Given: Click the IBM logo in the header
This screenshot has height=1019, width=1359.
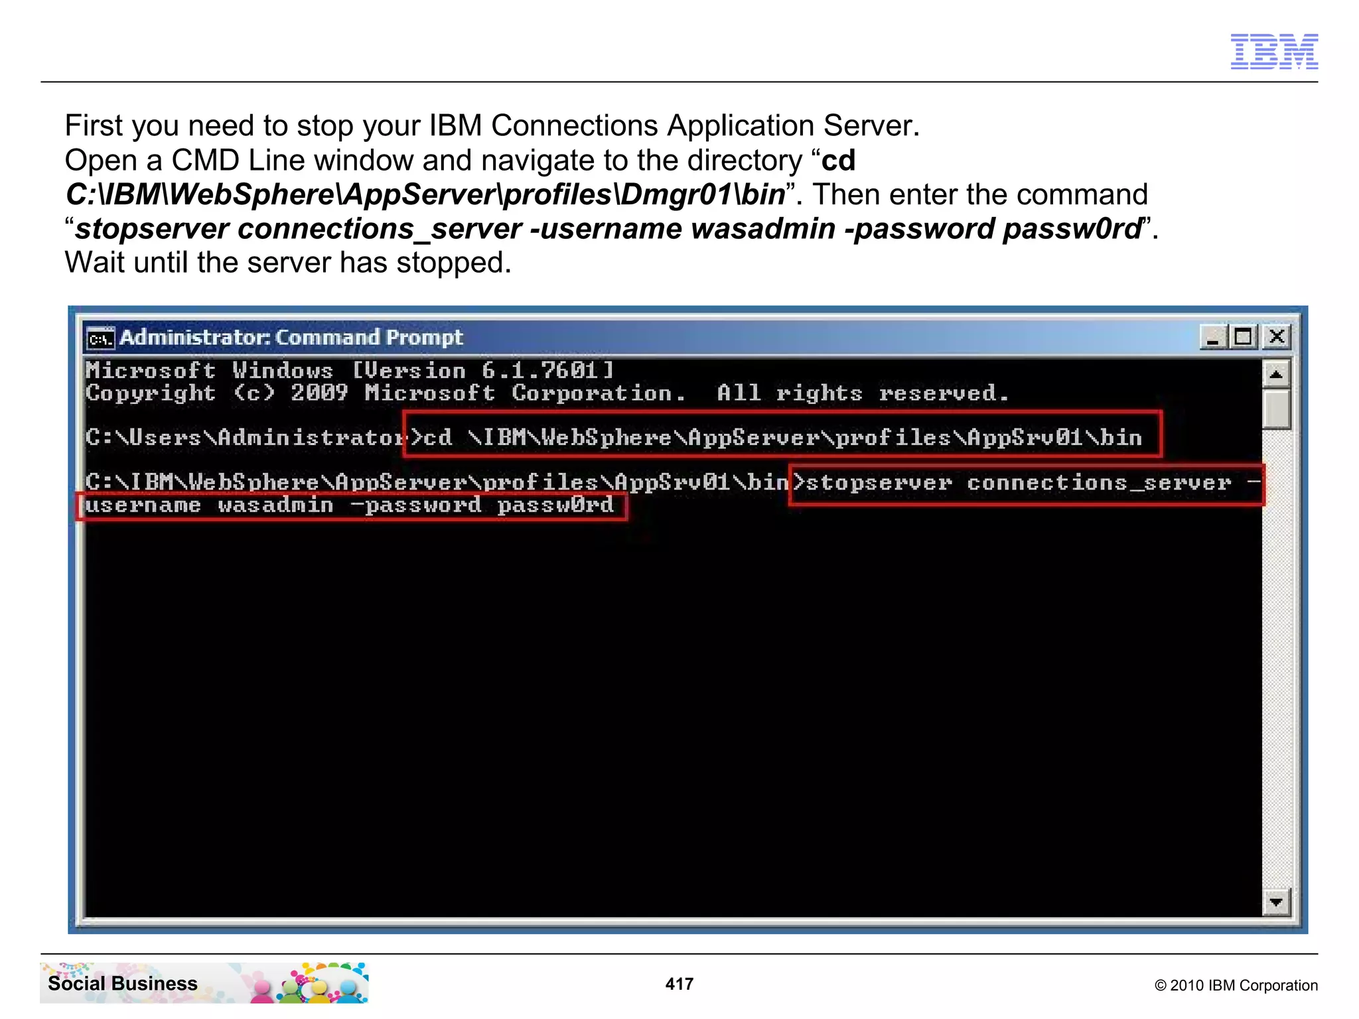Looking at the screenshot, I should coord(1274,52).
